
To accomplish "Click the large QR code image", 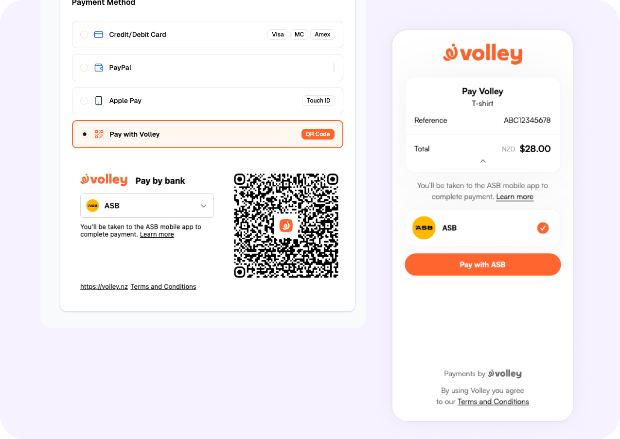I will pyautogui.click(x=286, y=225).
